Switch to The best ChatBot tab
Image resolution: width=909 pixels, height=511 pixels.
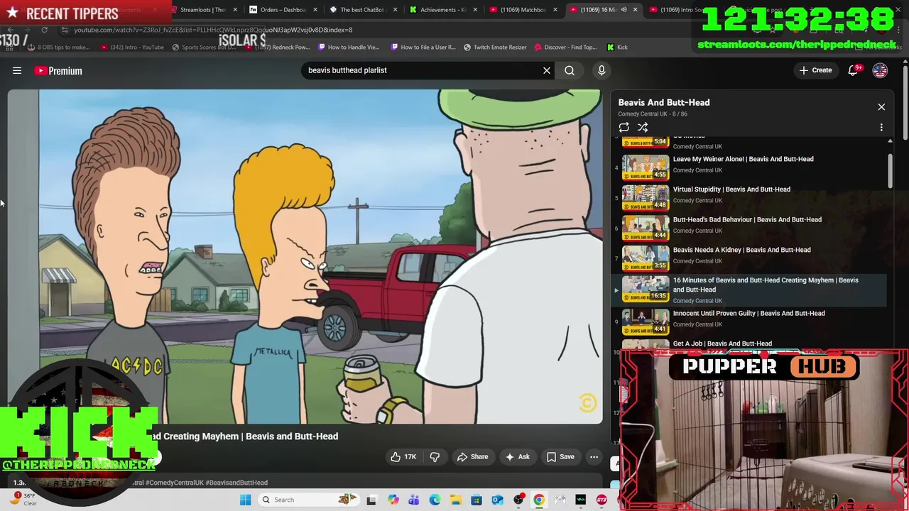[x=362, y=10]
